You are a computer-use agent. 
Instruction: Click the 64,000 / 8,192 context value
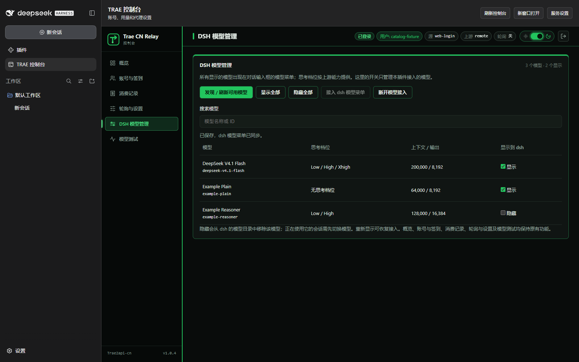pyautogui.click(x=426, y=190)
